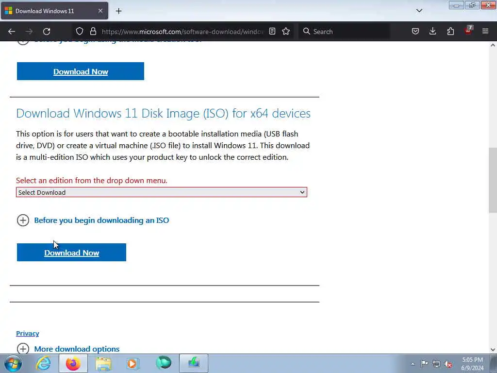Open the Select Download edition dropdown
The width and height of the screenshot is (497, 373).
tap(161, 192)
